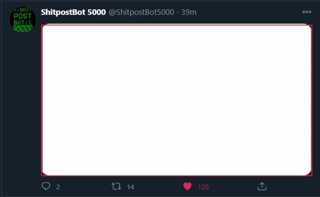
Task: Click the rounded bottom-right corner of image
Action: point(308,172)
